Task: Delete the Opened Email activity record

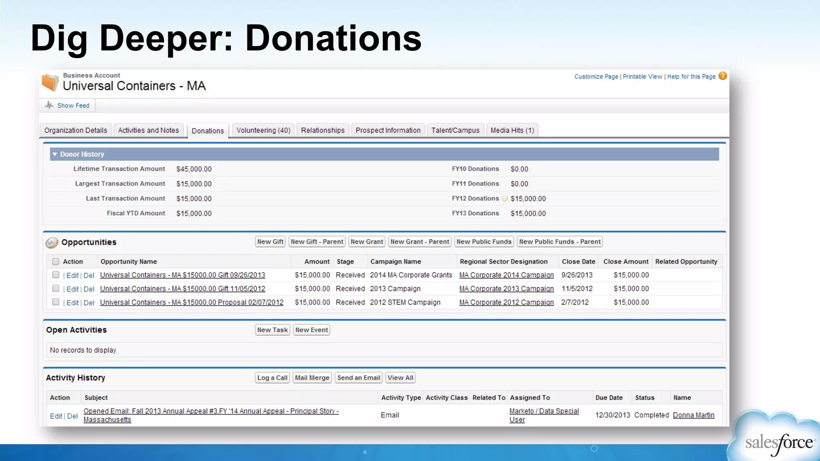Action: (72, 416)
